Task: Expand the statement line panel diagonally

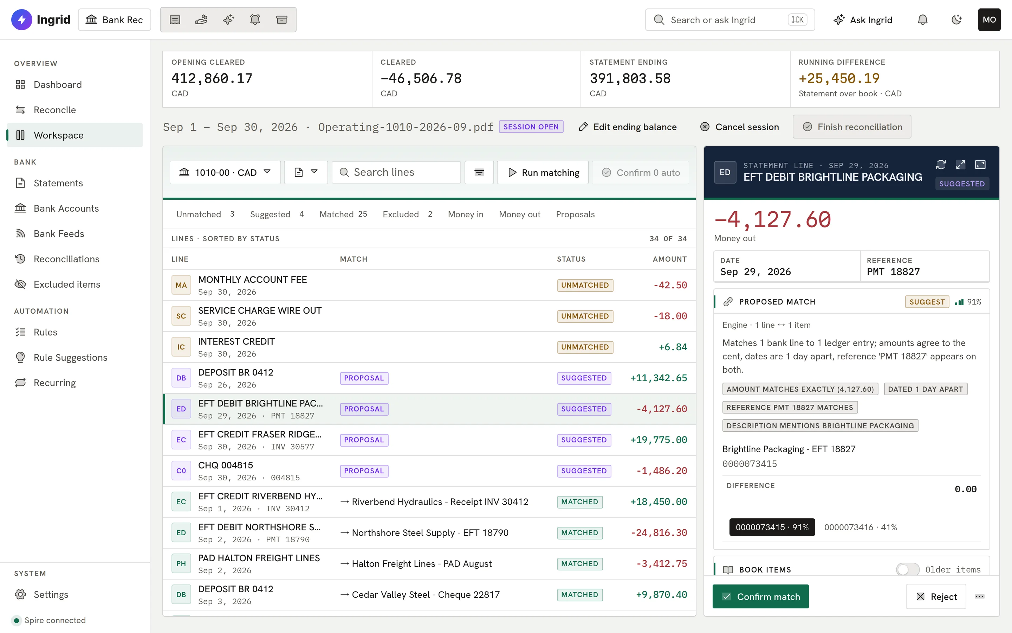Action: [x=961, y=165]
